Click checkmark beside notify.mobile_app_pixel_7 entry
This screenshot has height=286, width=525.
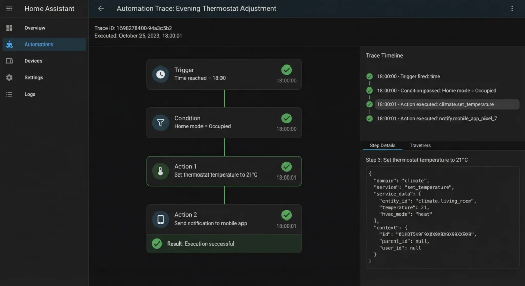tap(369, 119)
